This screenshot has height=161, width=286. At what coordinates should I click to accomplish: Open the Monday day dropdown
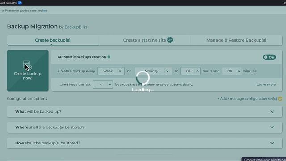(153, 71)
